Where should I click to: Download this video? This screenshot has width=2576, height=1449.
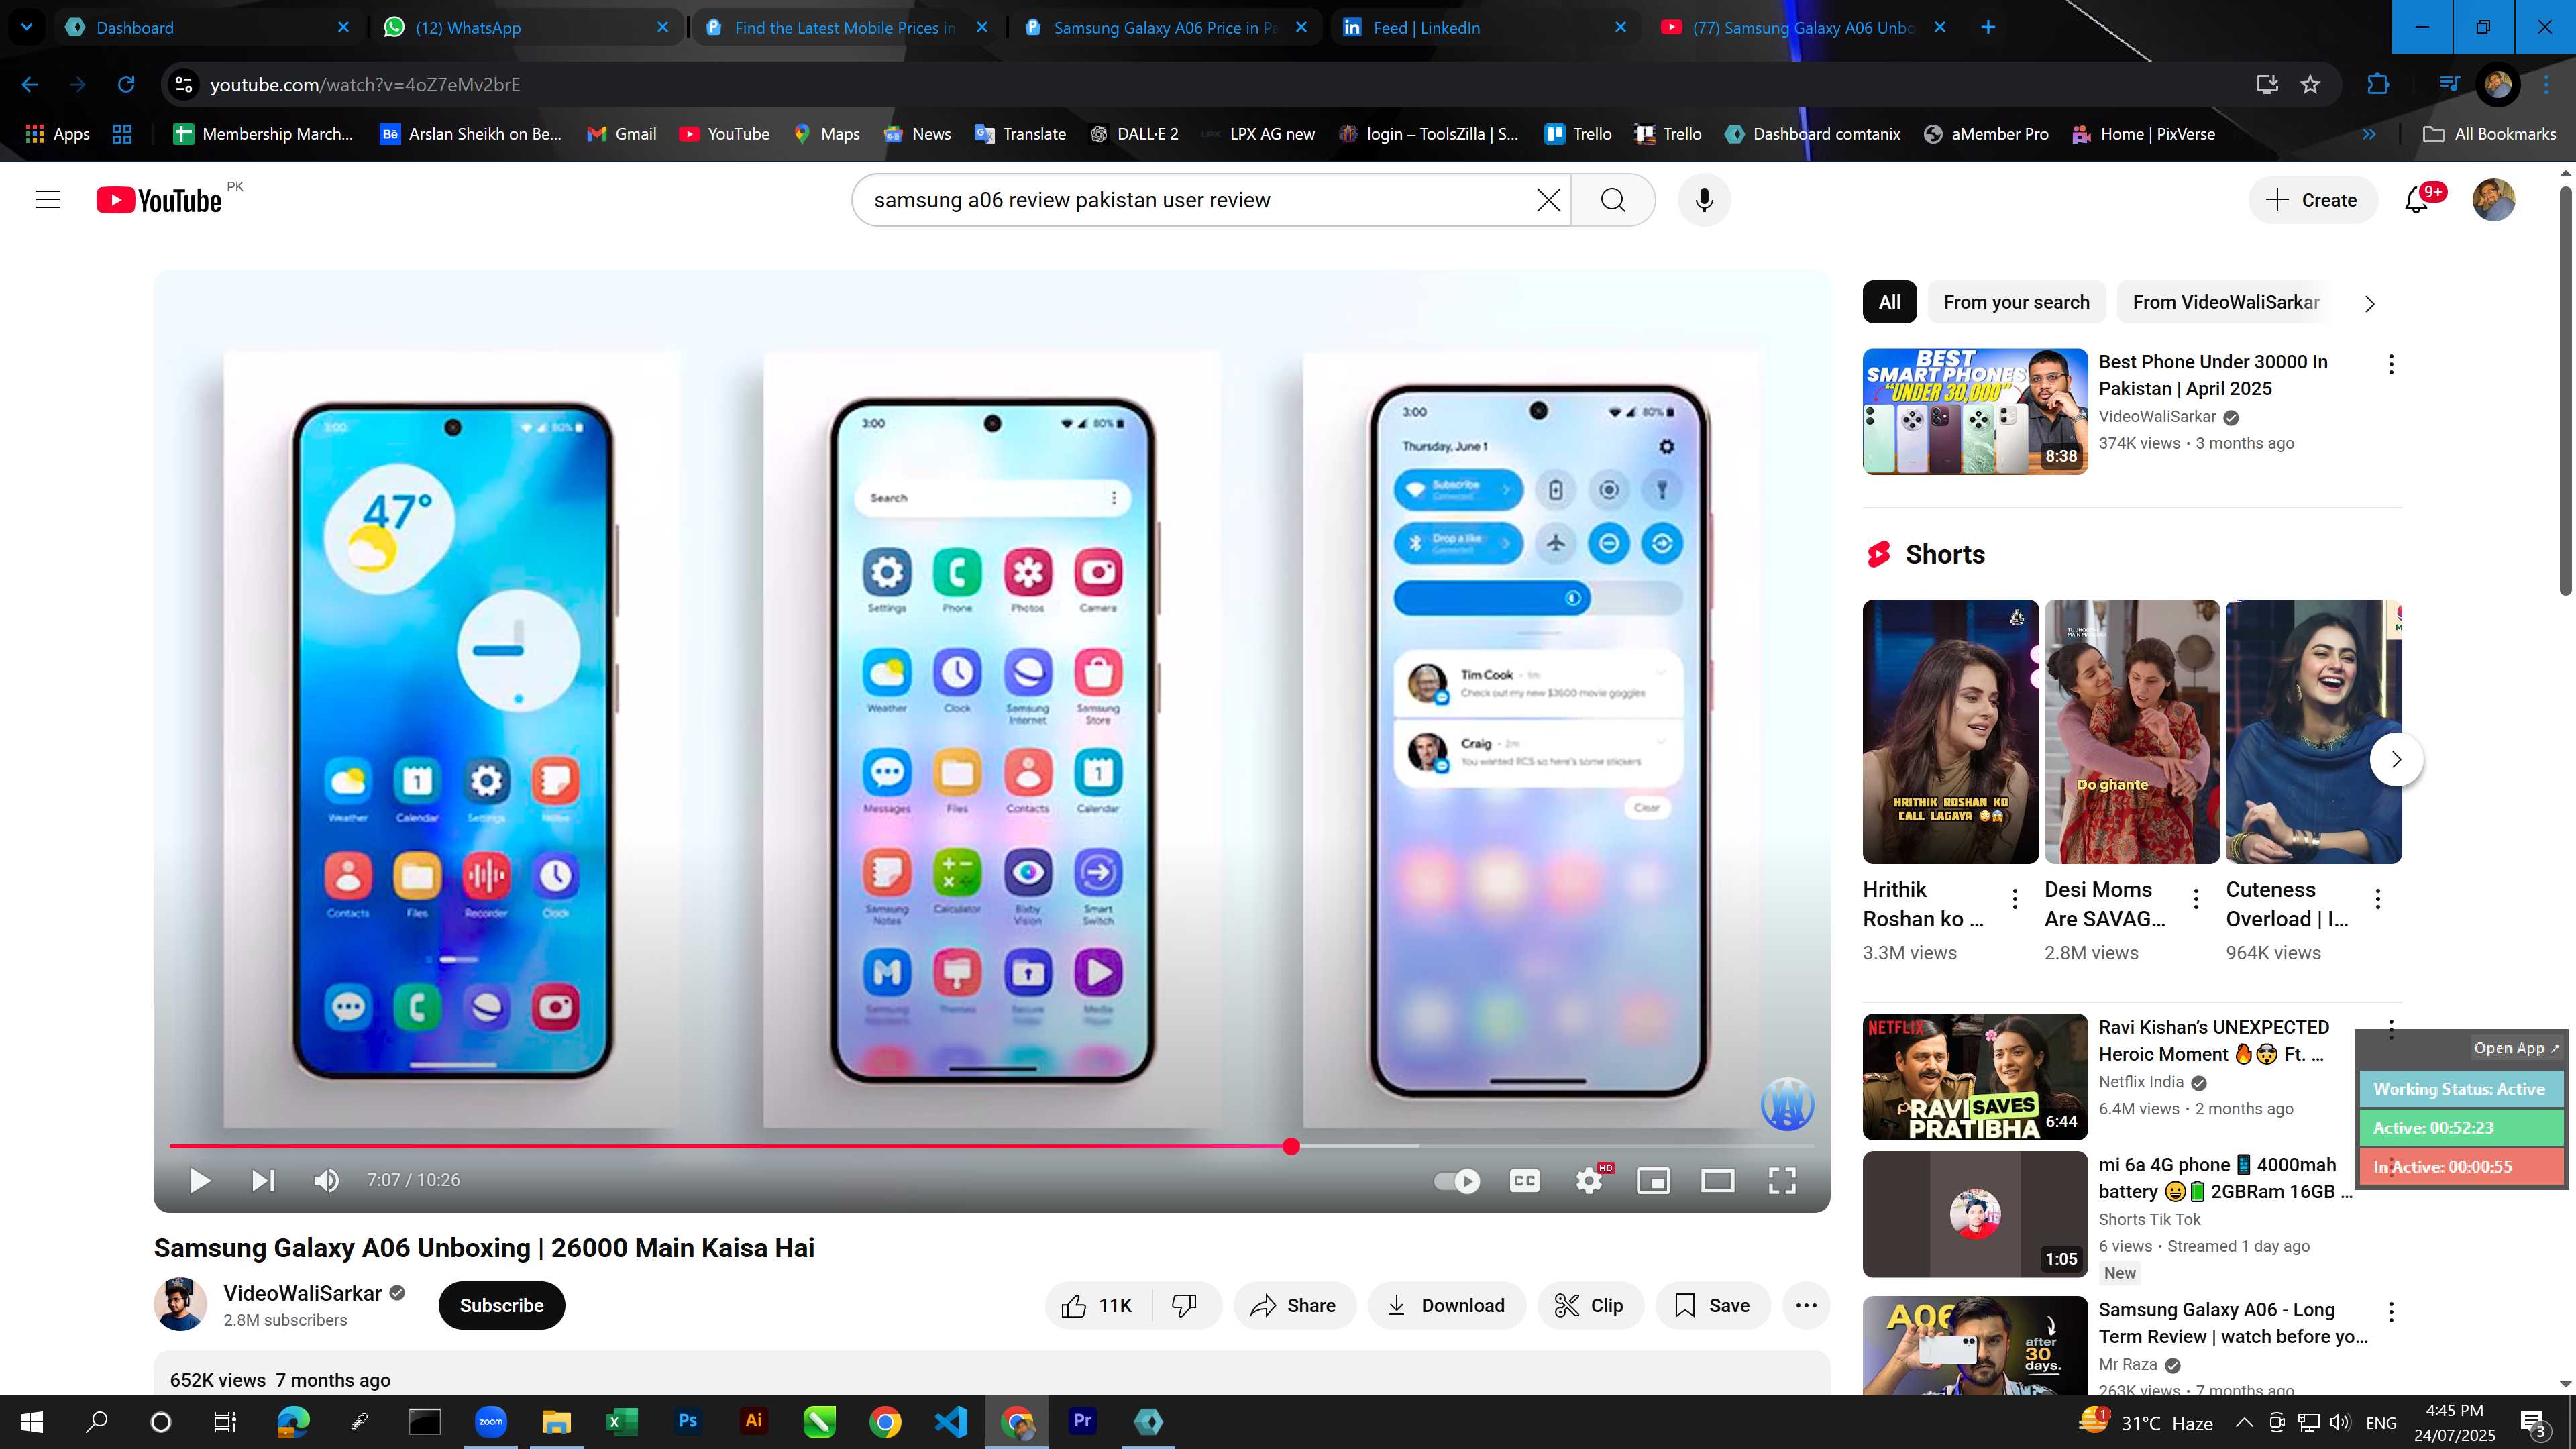[x=1446, y=1305]
